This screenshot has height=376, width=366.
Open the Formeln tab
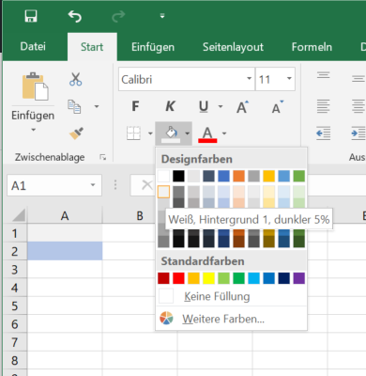[x=312, y=47]
